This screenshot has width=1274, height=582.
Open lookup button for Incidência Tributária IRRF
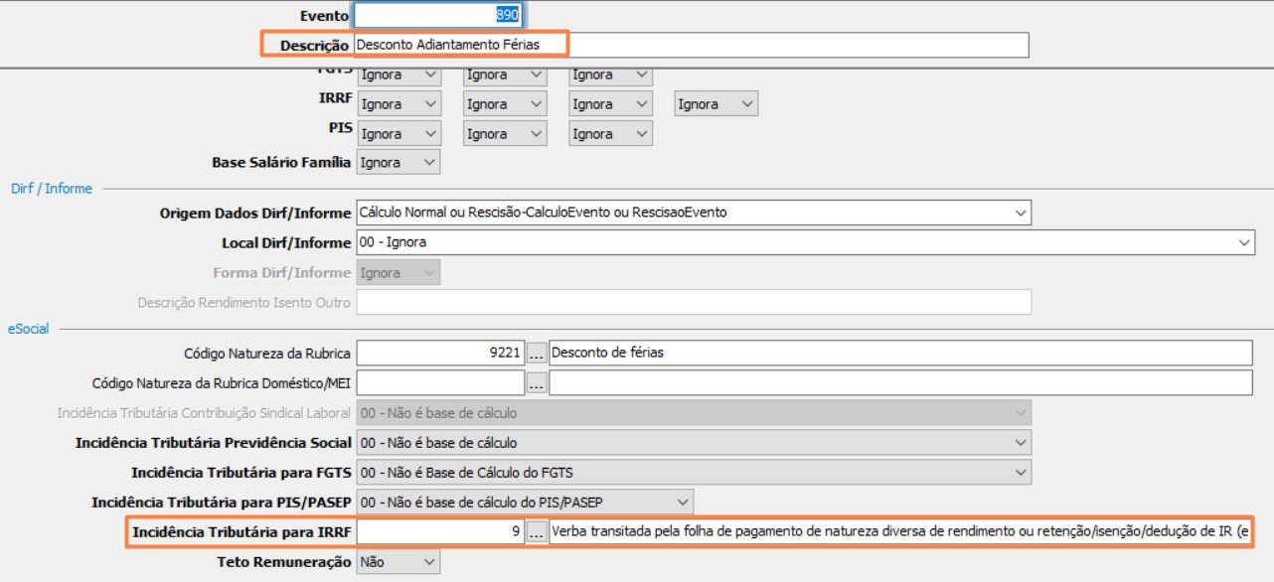pos(537,532)
